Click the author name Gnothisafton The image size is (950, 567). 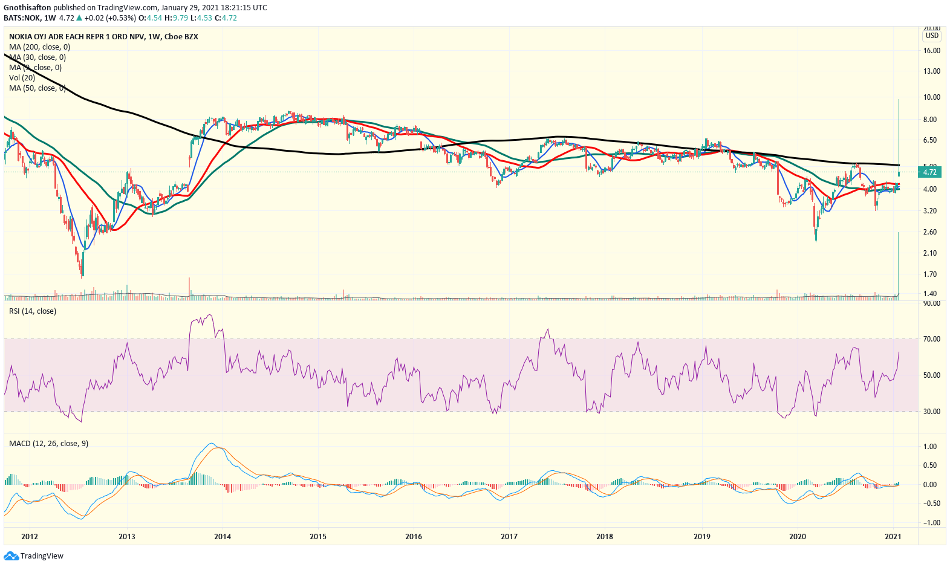(x=28, y=8)
